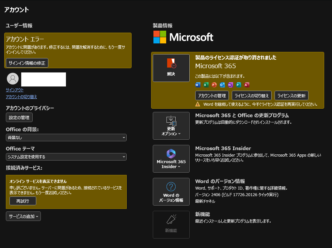The width and height of the screenshot is (332, 248).
Task: Click the OneNote app icon
Action: tap(230, 85)
